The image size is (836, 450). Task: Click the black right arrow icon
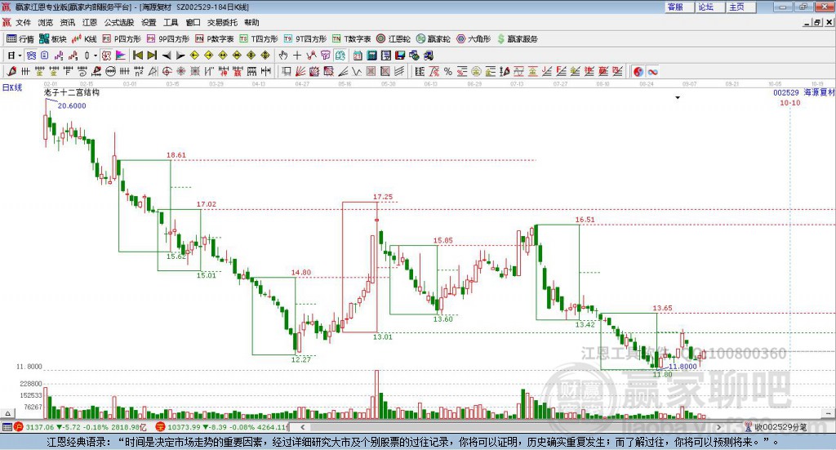click(x=180, y=56)
